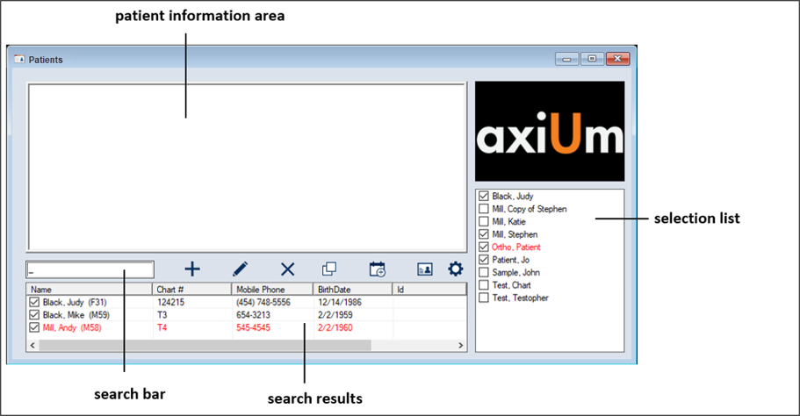The image size is (800, 416).
Task: Sort results by the Name column header
Action: 88,289
